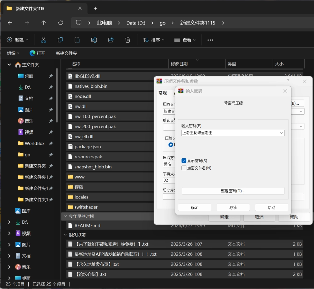Image resolution: width=314 pixels, height=289 pixels.
Task: Click the Rename icon in Explorer toolbar
Action: [94, 40]
